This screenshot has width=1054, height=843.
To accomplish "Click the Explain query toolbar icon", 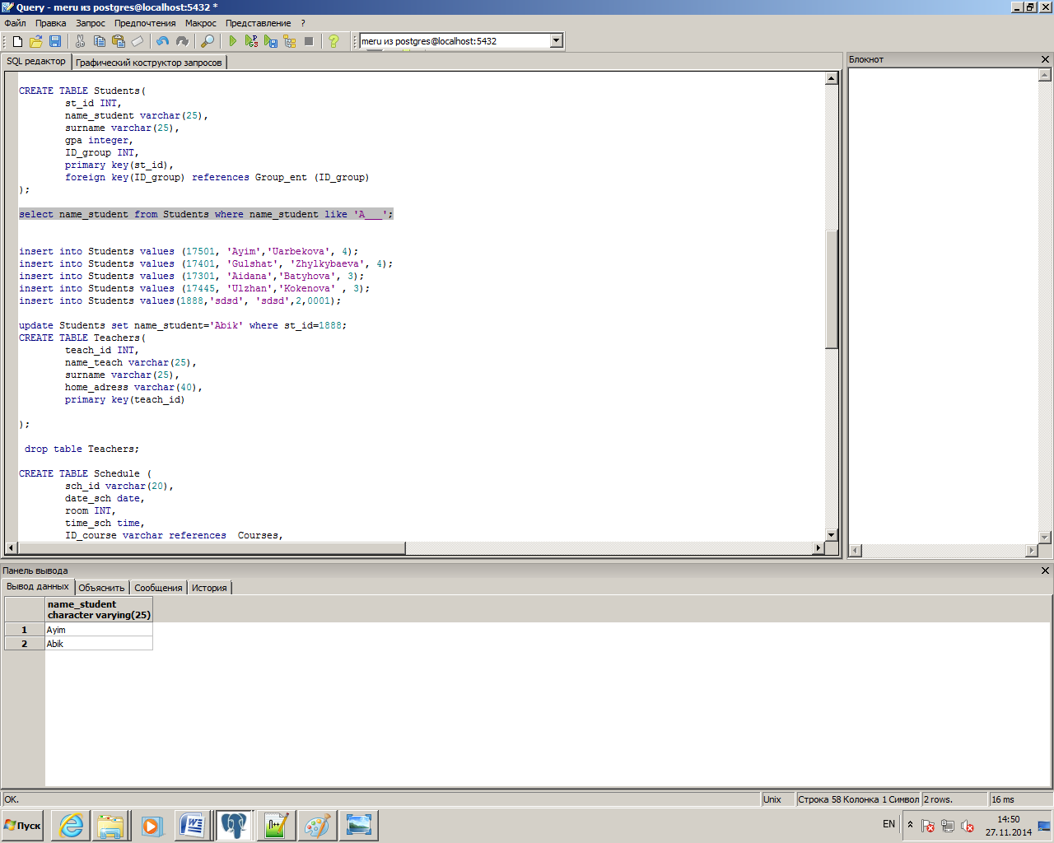I will (290, 41).
